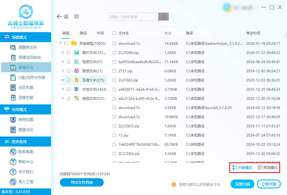Choose the 误格式化 disk icon
The height and width of the screenshot is (195, 287).
13,67
